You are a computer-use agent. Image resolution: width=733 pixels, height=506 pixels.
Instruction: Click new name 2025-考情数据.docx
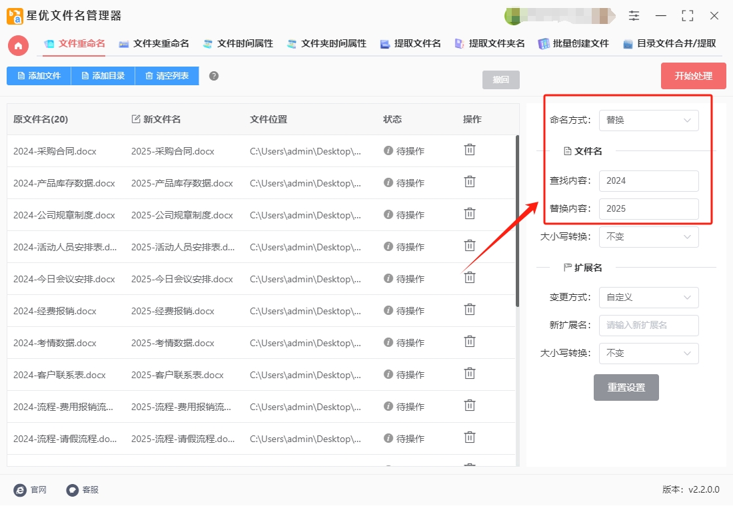coord(173,343)
